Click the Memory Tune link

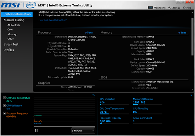(x=182, y=33)
